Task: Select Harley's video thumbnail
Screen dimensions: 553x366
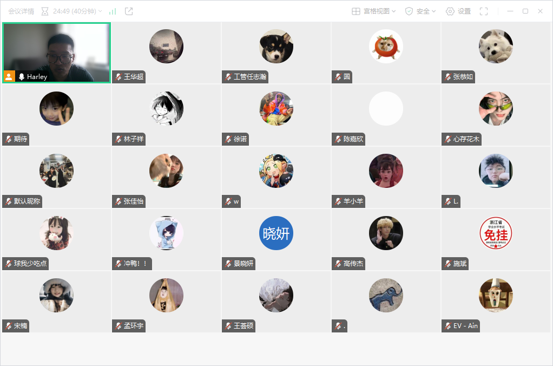Action: pos(56,53)
